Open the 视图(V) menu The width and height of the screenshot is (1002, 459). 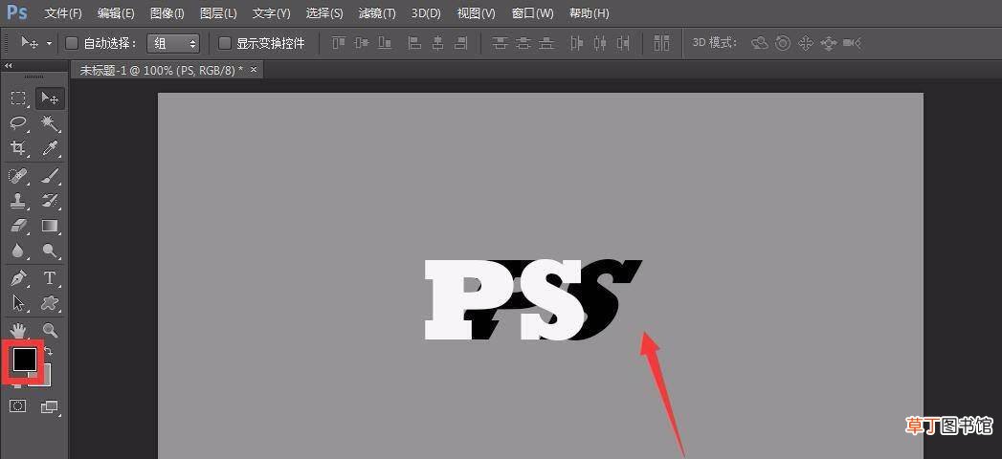click(476, 12)
